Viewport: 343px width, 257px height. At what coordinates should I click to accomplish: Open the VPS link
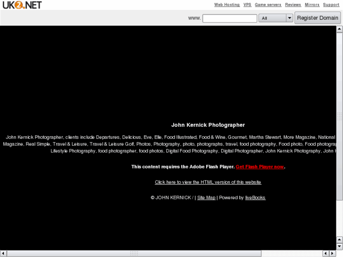click(x=247, y=5)
